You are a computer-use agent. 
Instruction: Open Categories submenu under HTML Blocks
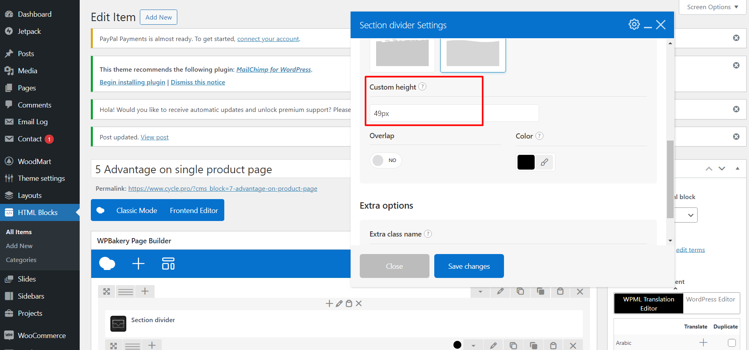click(x=21, y=260)
